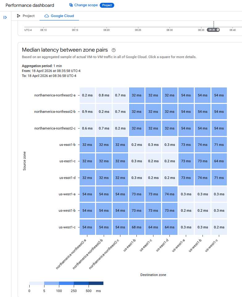Click northeast2-b to northeast2-a 0.9 ms cell
Viewport: 242px width, 297px height.
coord(87,112)
